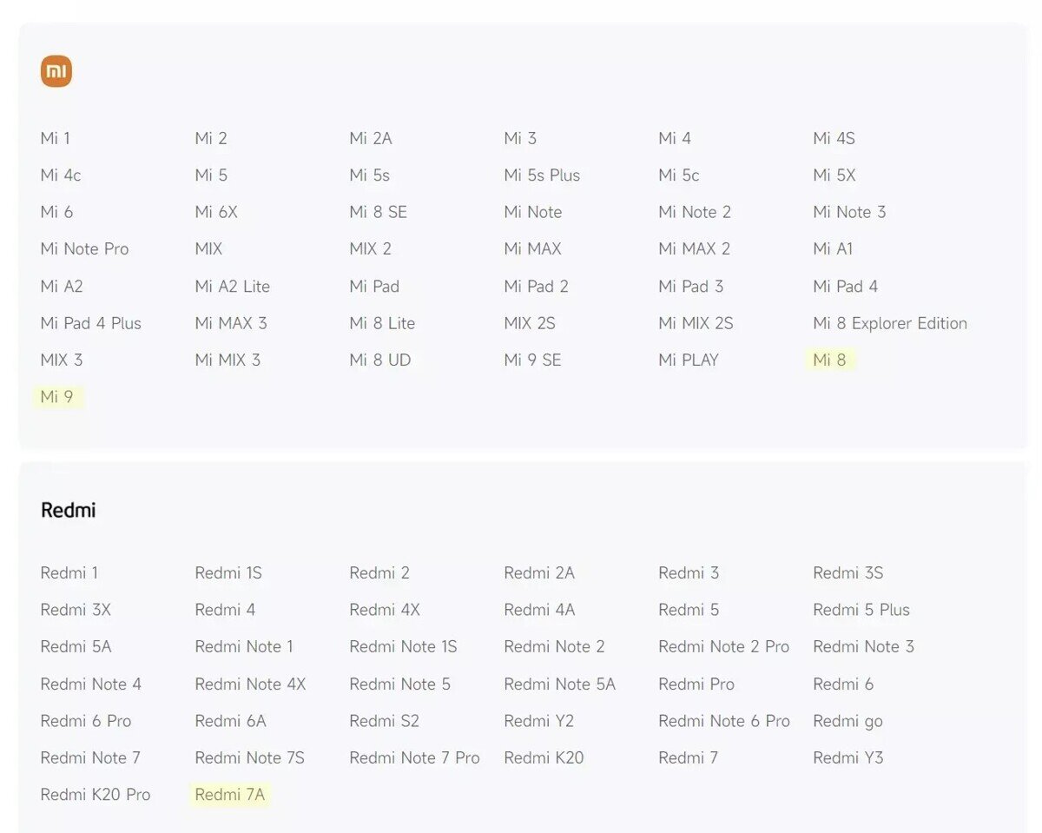Choose Redmi 3S from the list
Image resolution: width=1042 pixels, height=833 pixels.
click(x=848, y=573)
